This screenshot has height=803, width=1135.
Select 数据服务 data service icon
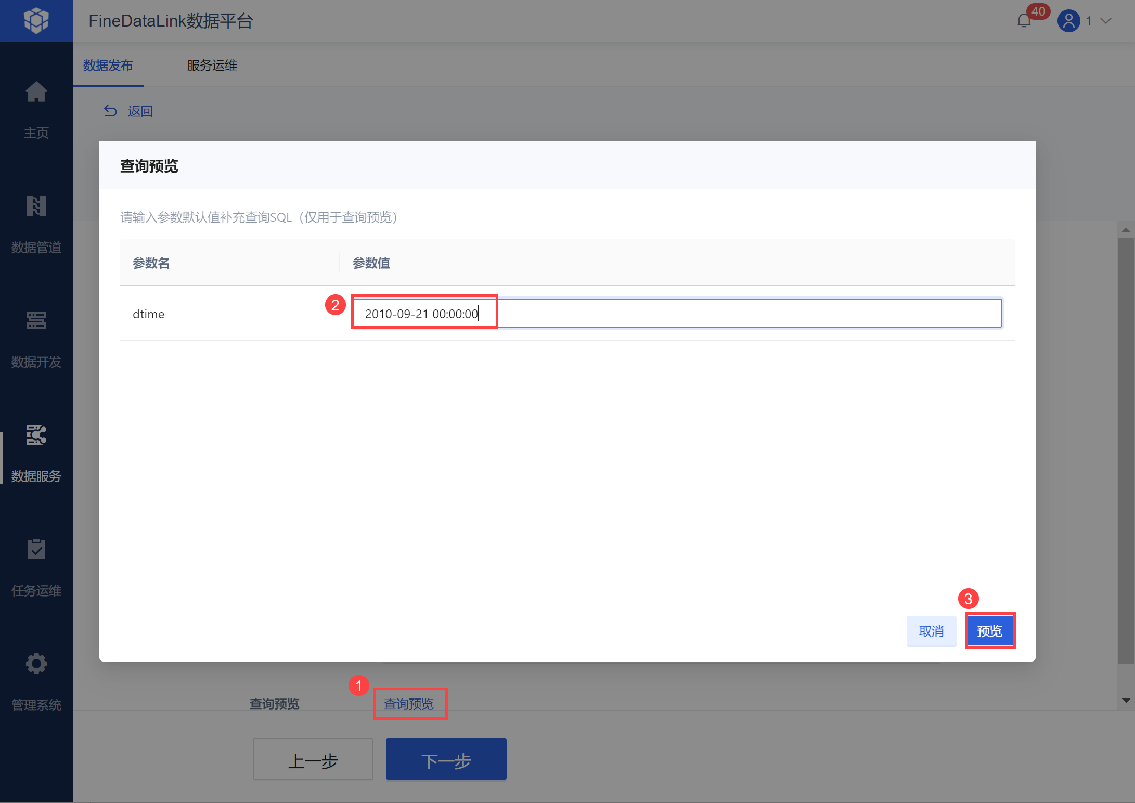coord(36,435)
